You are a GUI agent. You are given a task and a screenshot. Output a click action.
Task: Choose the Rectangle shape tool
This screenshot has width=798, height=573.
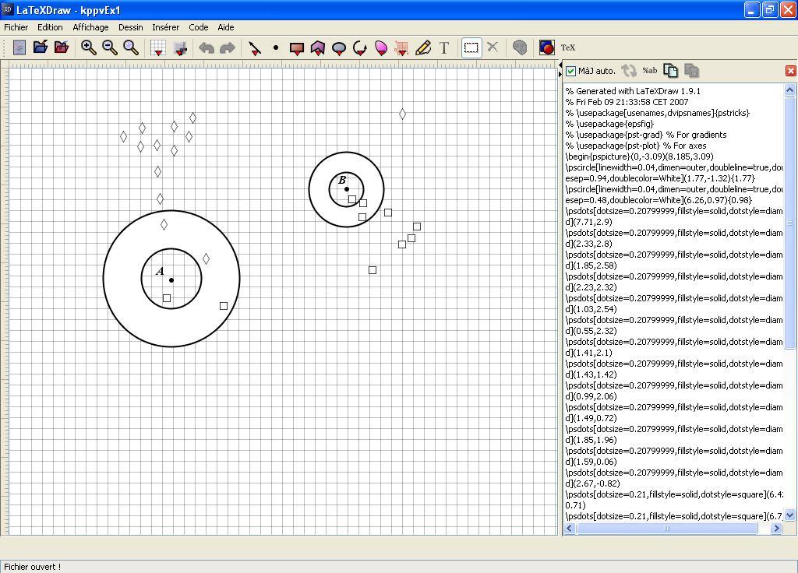coord(296,48)
